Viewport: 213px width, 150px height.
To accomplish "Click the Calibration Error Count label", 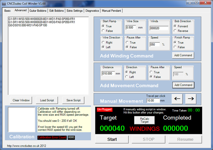I will 52,137.
